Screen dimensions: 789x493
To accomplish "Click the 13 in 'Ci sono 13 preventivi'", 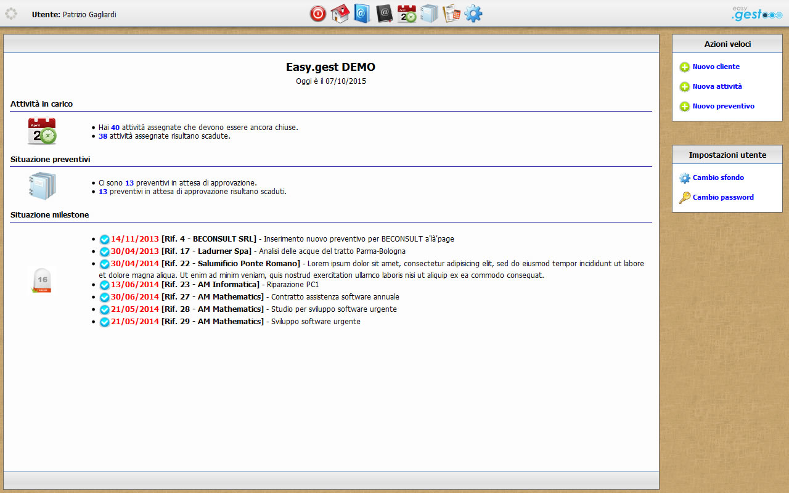I will (129, 183).
